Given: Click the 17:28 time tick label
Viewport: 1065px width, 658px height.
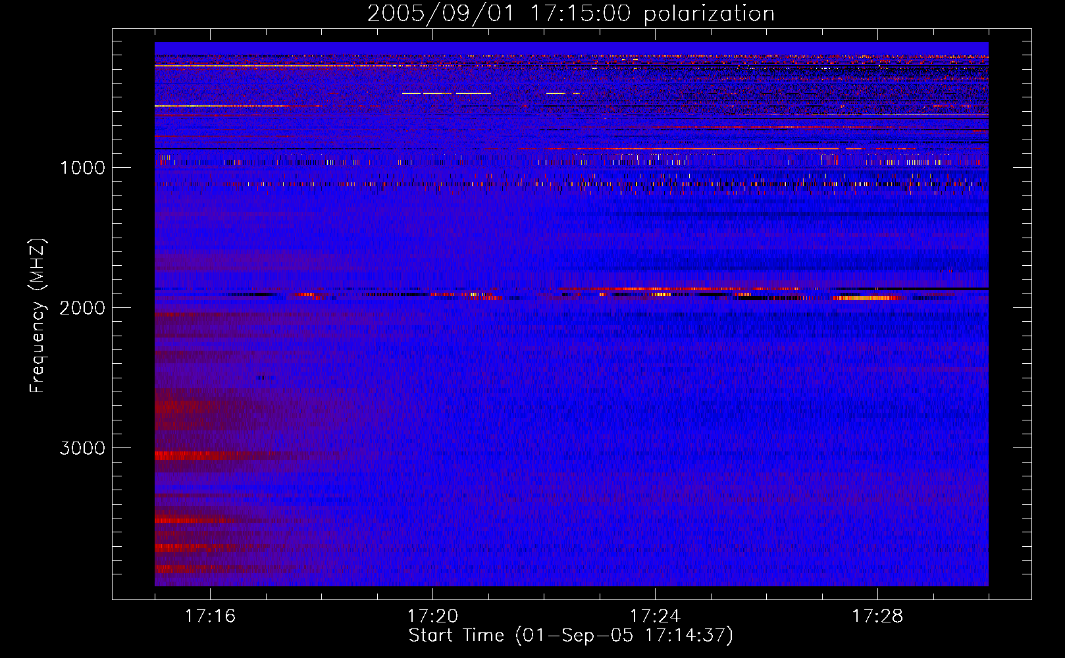Looking at the screenshot, I should click(x=877, y=617).
